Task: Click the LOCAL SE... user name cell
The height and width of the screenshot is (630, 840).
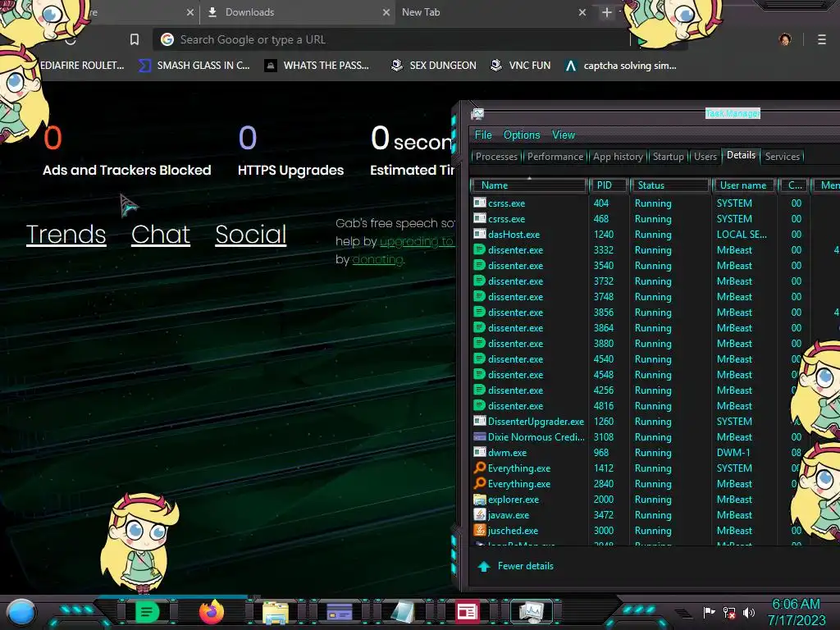Action: (742, 235)
